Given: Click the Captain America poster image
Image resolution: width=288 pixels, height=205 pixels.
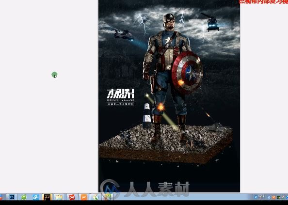Looking at the screenshot, I should (169, 96).
